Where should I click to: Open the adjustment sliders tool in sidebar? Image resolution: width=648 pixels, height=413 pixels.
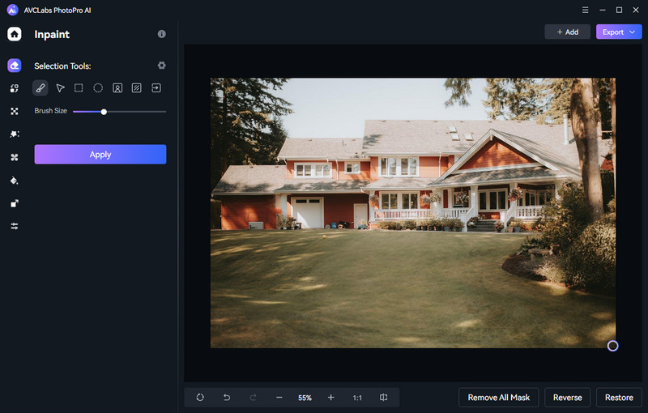(15, 226)
